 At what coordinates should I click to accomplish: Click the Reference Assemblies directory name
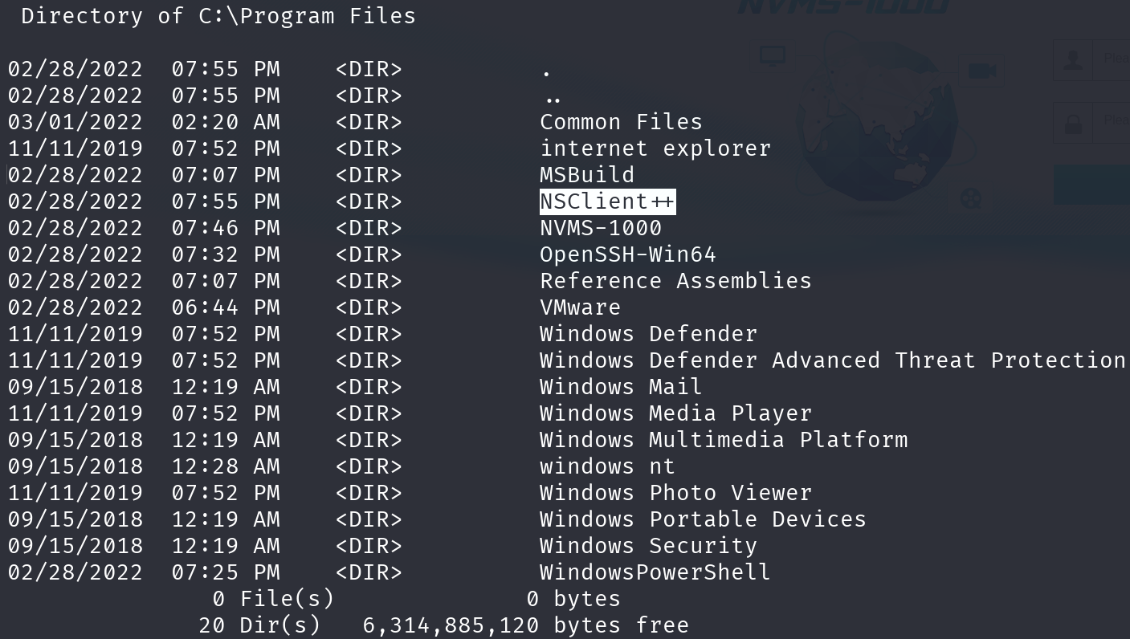[675, 281]
